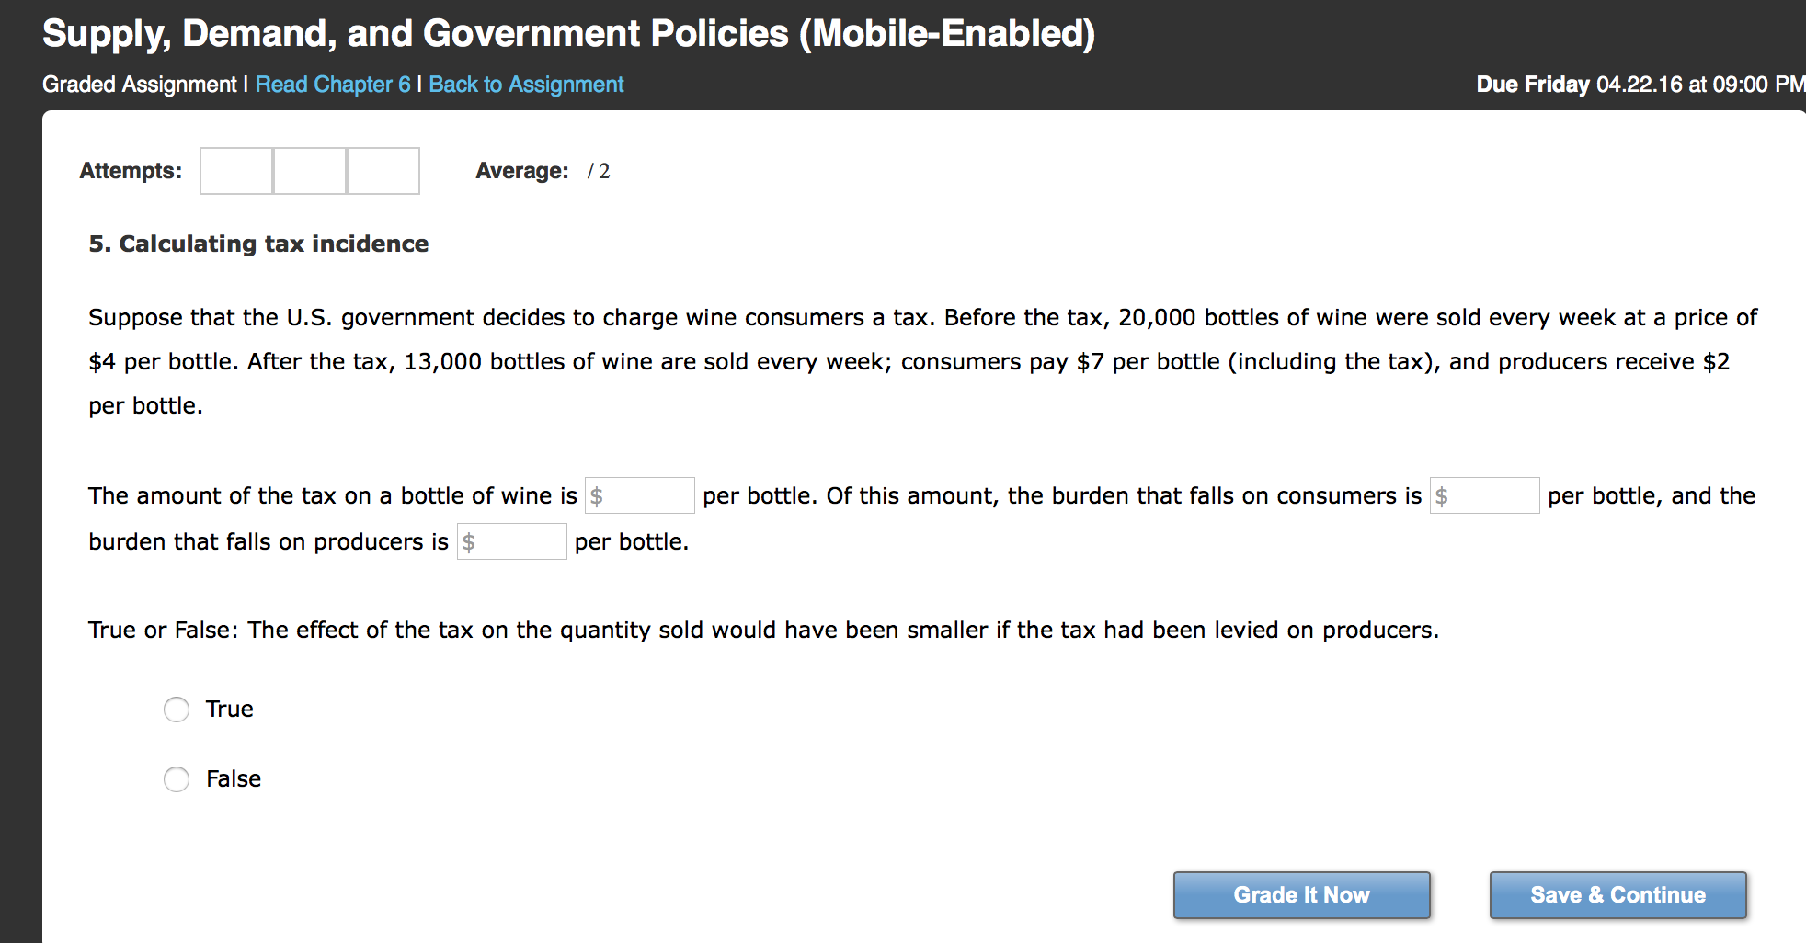Open the Read Chapter 6 link

coord(333,85)
